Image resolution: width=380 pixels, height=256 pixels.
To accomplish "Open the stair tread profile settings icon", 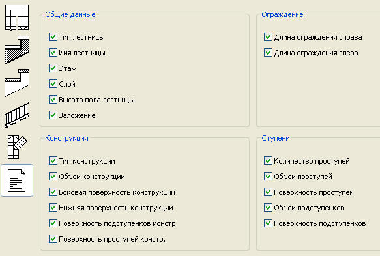I will 17,83.
